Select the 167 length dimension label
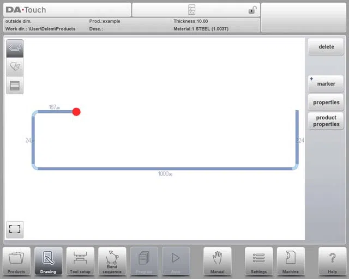Screen dimensions: 349x279 pyautogui.click(x=54, y=107)
